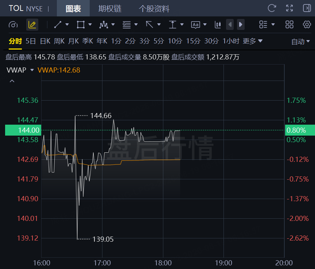The width and height of the screenshot is (315, 269).
Task: Select the 周K timeframe
Action: point(59,41)
